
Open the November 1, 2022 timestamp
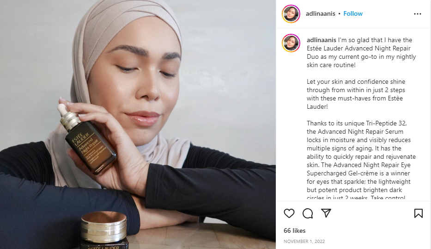pos(304,241)
